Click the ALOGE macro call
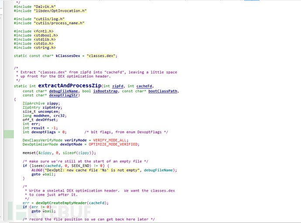The width and height of the screenshot is (301, 223). [x=37, y=170]
